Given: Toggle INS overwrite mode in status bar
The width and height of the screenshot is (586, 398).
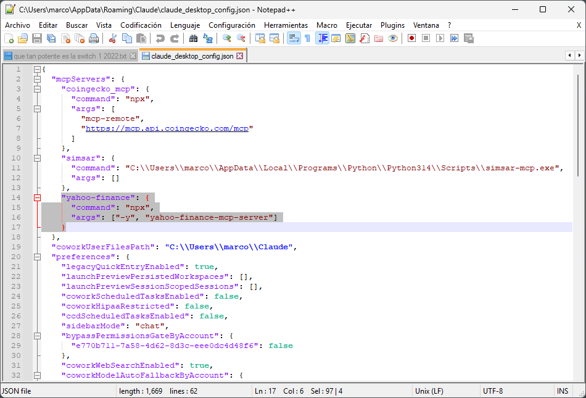Looking at the screenshot, I should click(562, 391).
